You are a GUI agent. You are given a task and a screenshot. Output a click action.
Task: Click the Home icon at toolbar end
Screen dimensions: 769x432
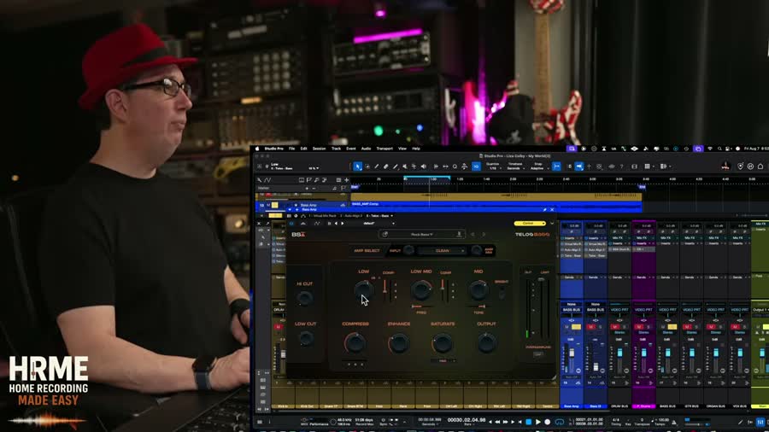coord(760,166)
